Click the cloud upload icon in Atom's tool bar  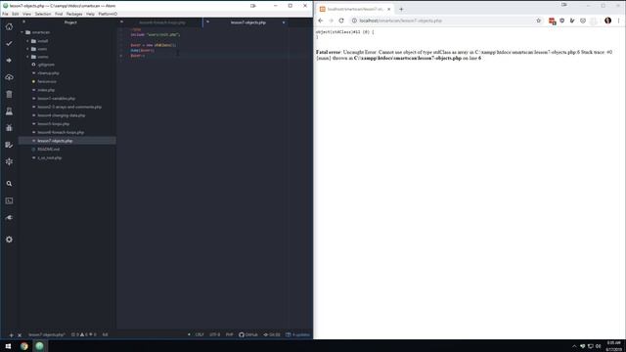[x=9, y=77]
